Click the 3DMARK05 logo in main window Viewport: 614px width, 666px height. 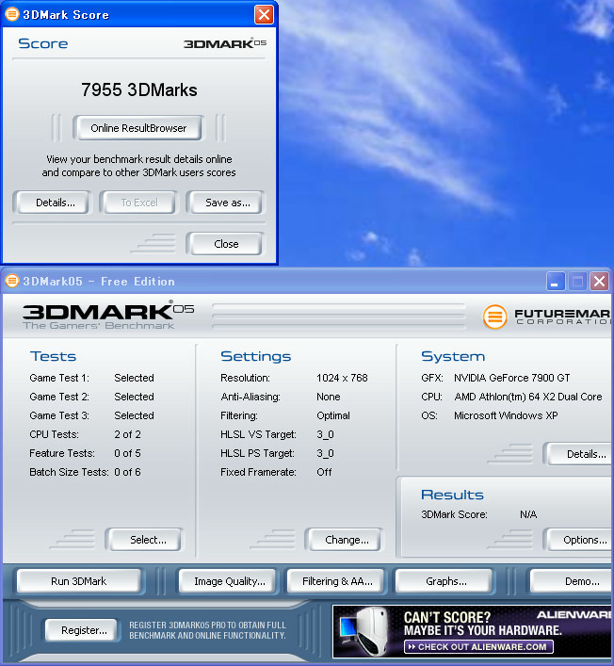(108, 316)
